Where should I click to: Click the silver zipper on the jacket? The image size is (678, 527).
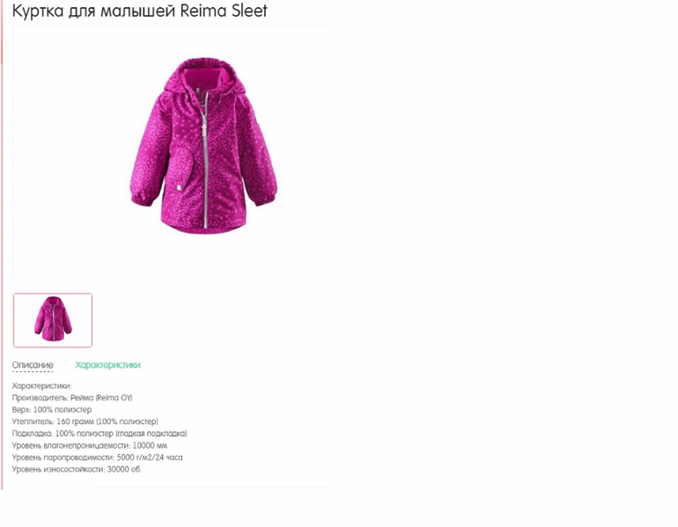tap(205, 160)
